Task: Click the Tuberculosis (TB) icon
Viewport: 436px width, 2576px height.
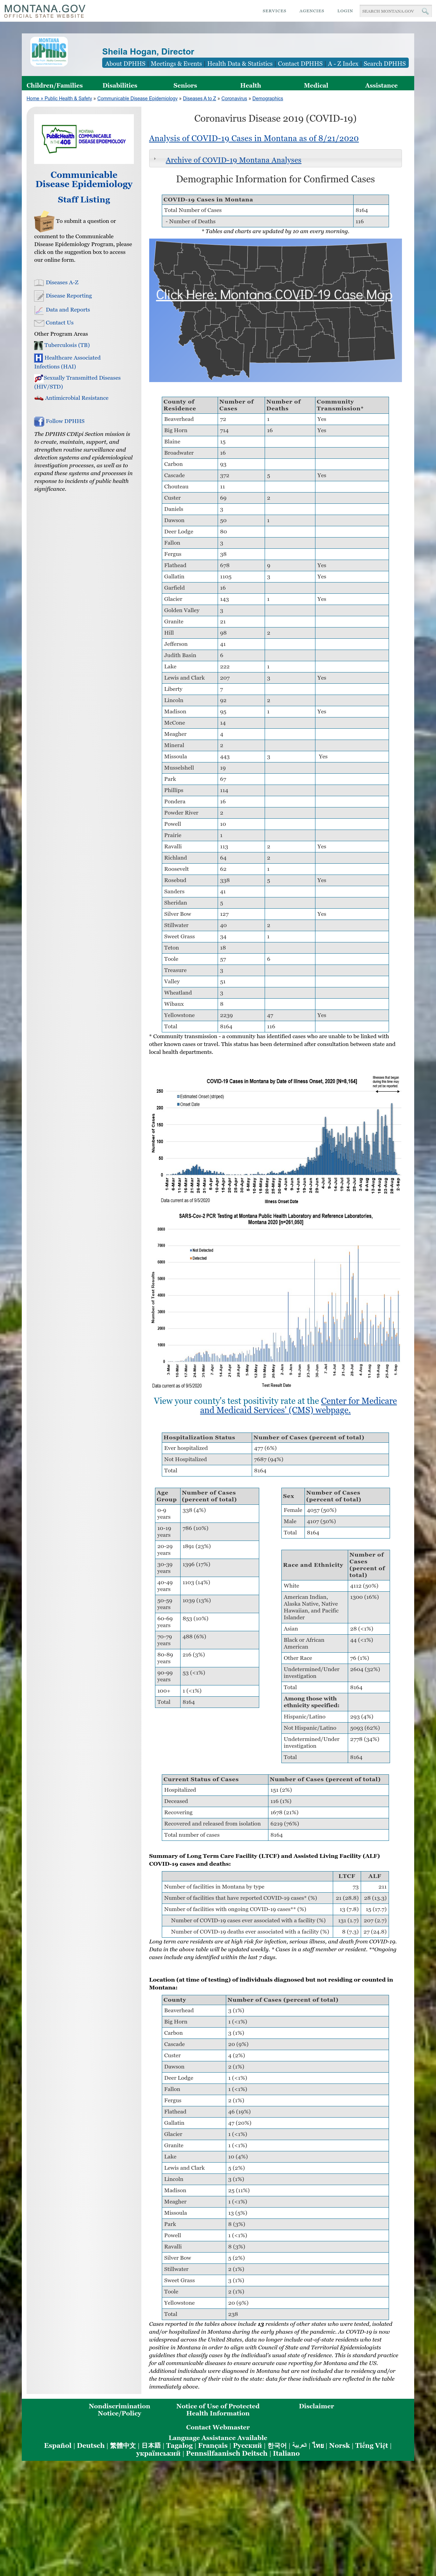Action: 38,345
